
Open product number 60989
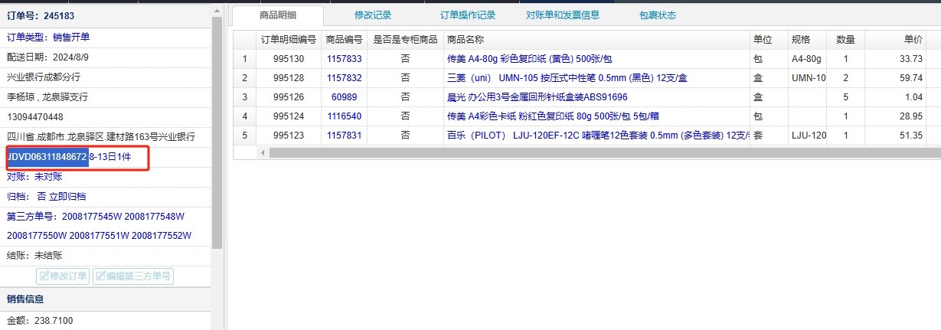(x=344, y=97)
